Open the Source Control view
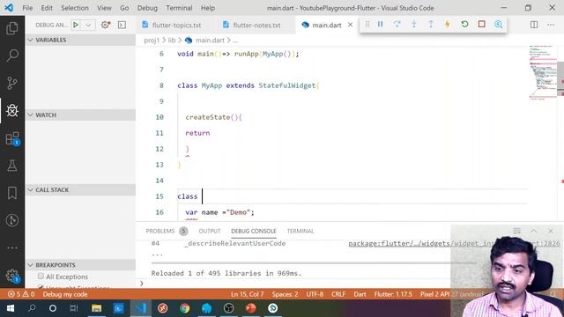 point(12,83)
